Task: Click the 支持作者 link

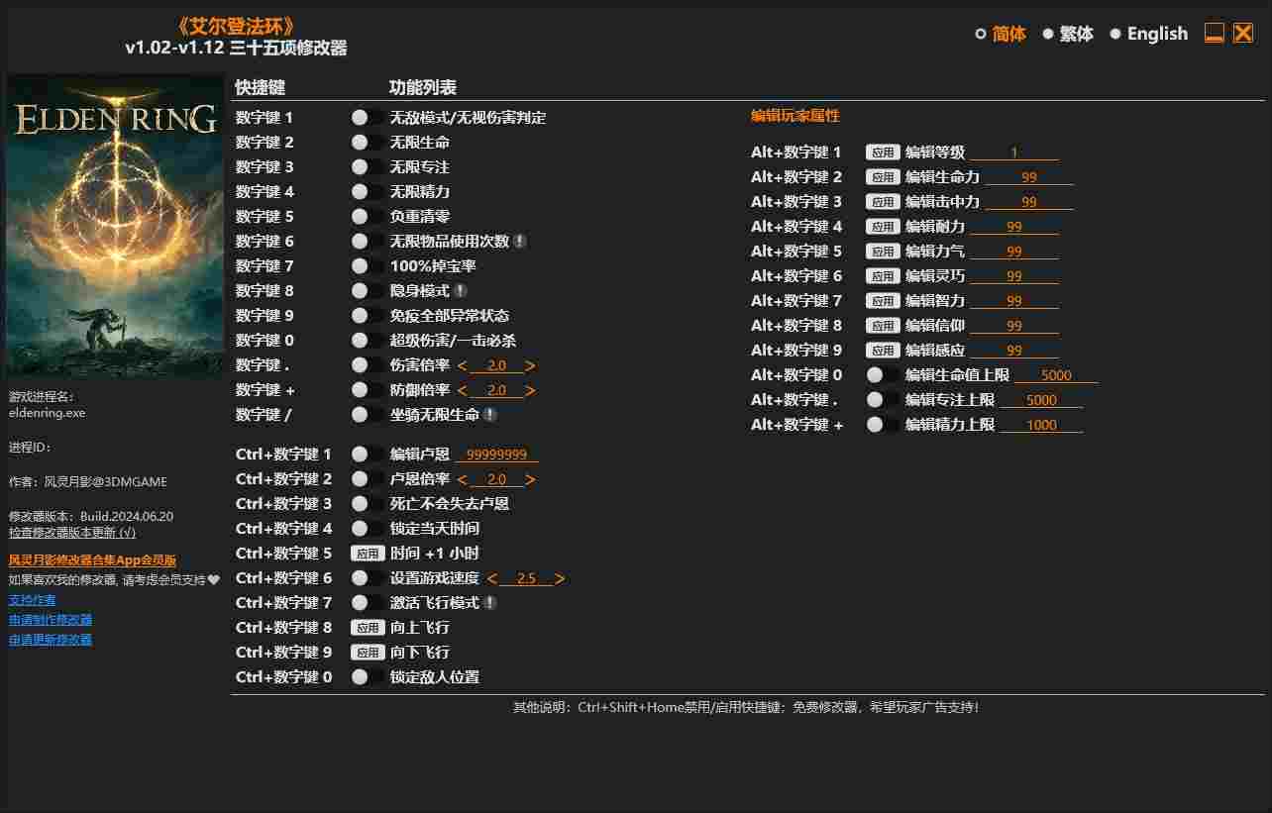Action: click(x=33, y=599)
